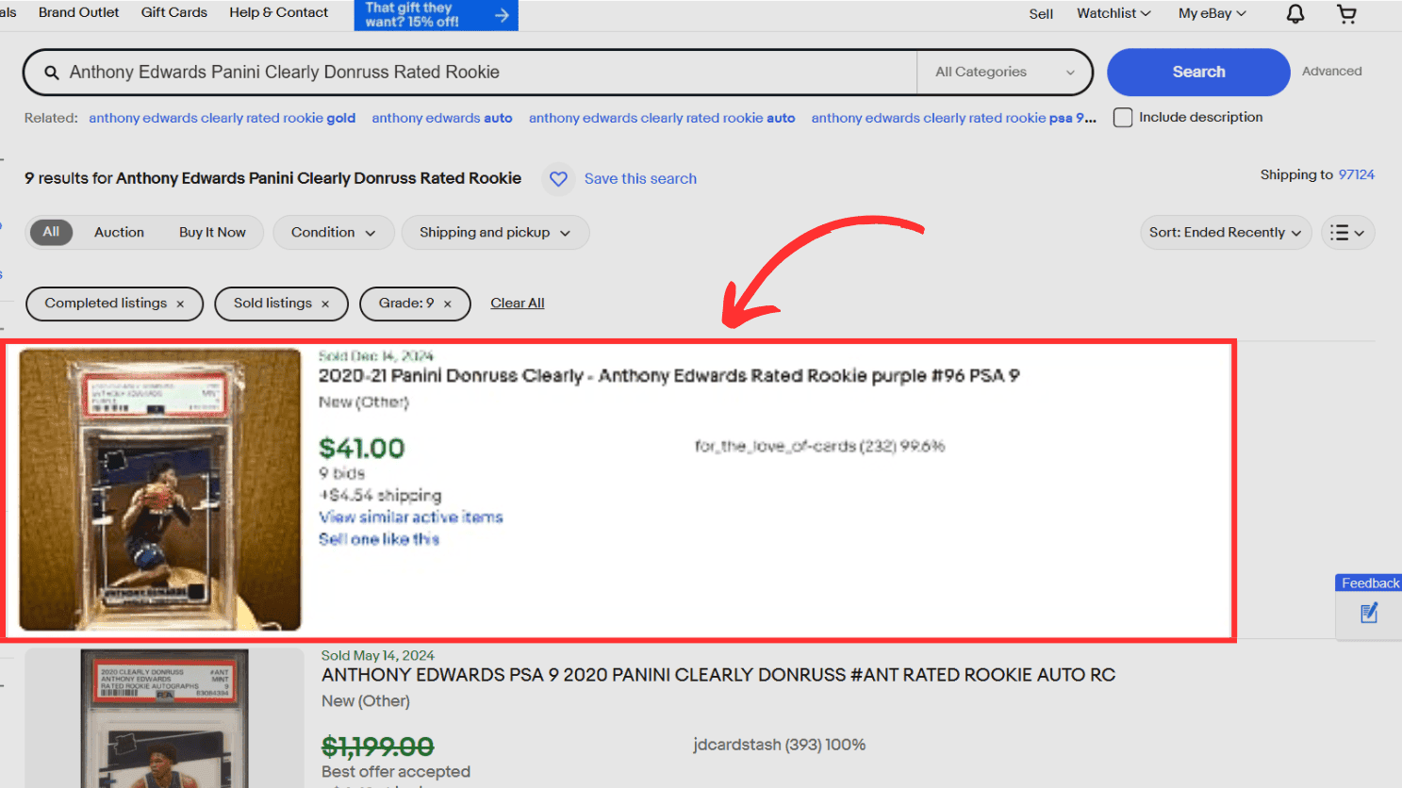Click View similar active items link

(x=411, y=517)
